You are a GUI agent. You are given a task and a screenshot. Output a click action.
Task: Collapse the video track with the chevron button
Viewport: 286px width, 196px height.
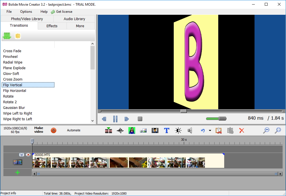pos(22,155)
